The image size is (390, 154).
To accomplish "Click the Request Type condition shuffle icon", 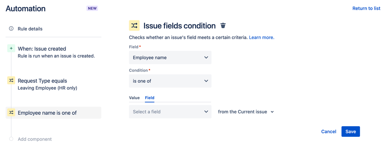I will (11, 81).
